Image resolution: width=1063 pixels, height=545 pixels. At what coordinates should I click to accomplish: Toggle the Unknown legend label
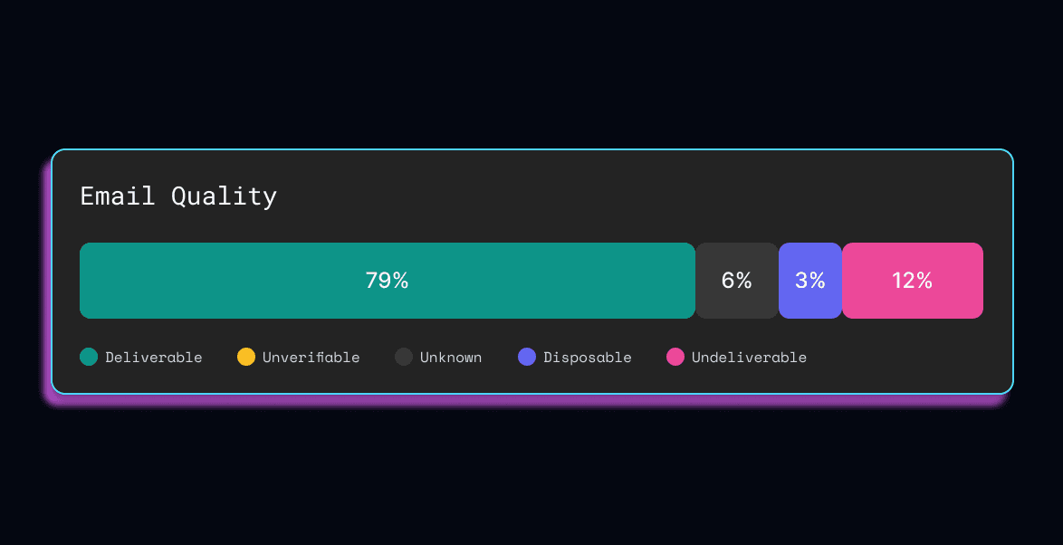coord(451,358)
